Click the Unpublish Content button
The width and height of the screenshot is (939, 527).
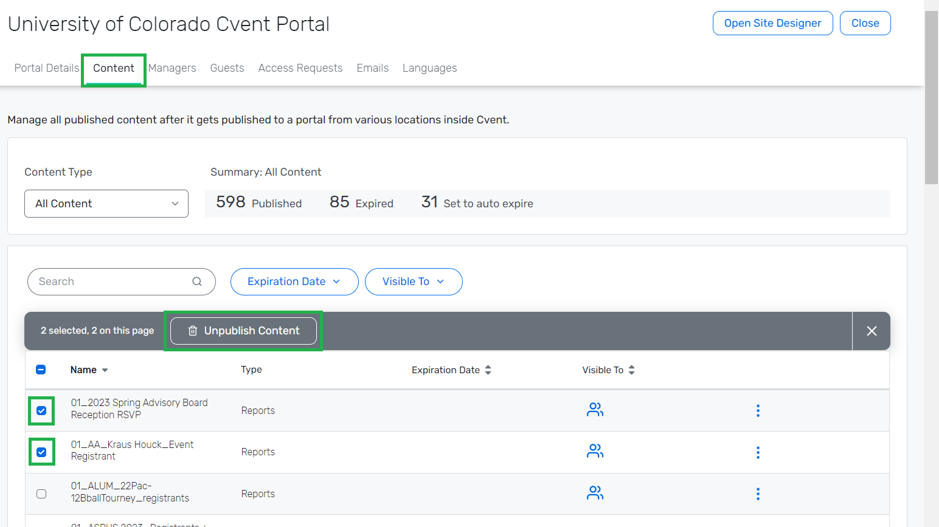pyautogui.click(x=243, y=331)
